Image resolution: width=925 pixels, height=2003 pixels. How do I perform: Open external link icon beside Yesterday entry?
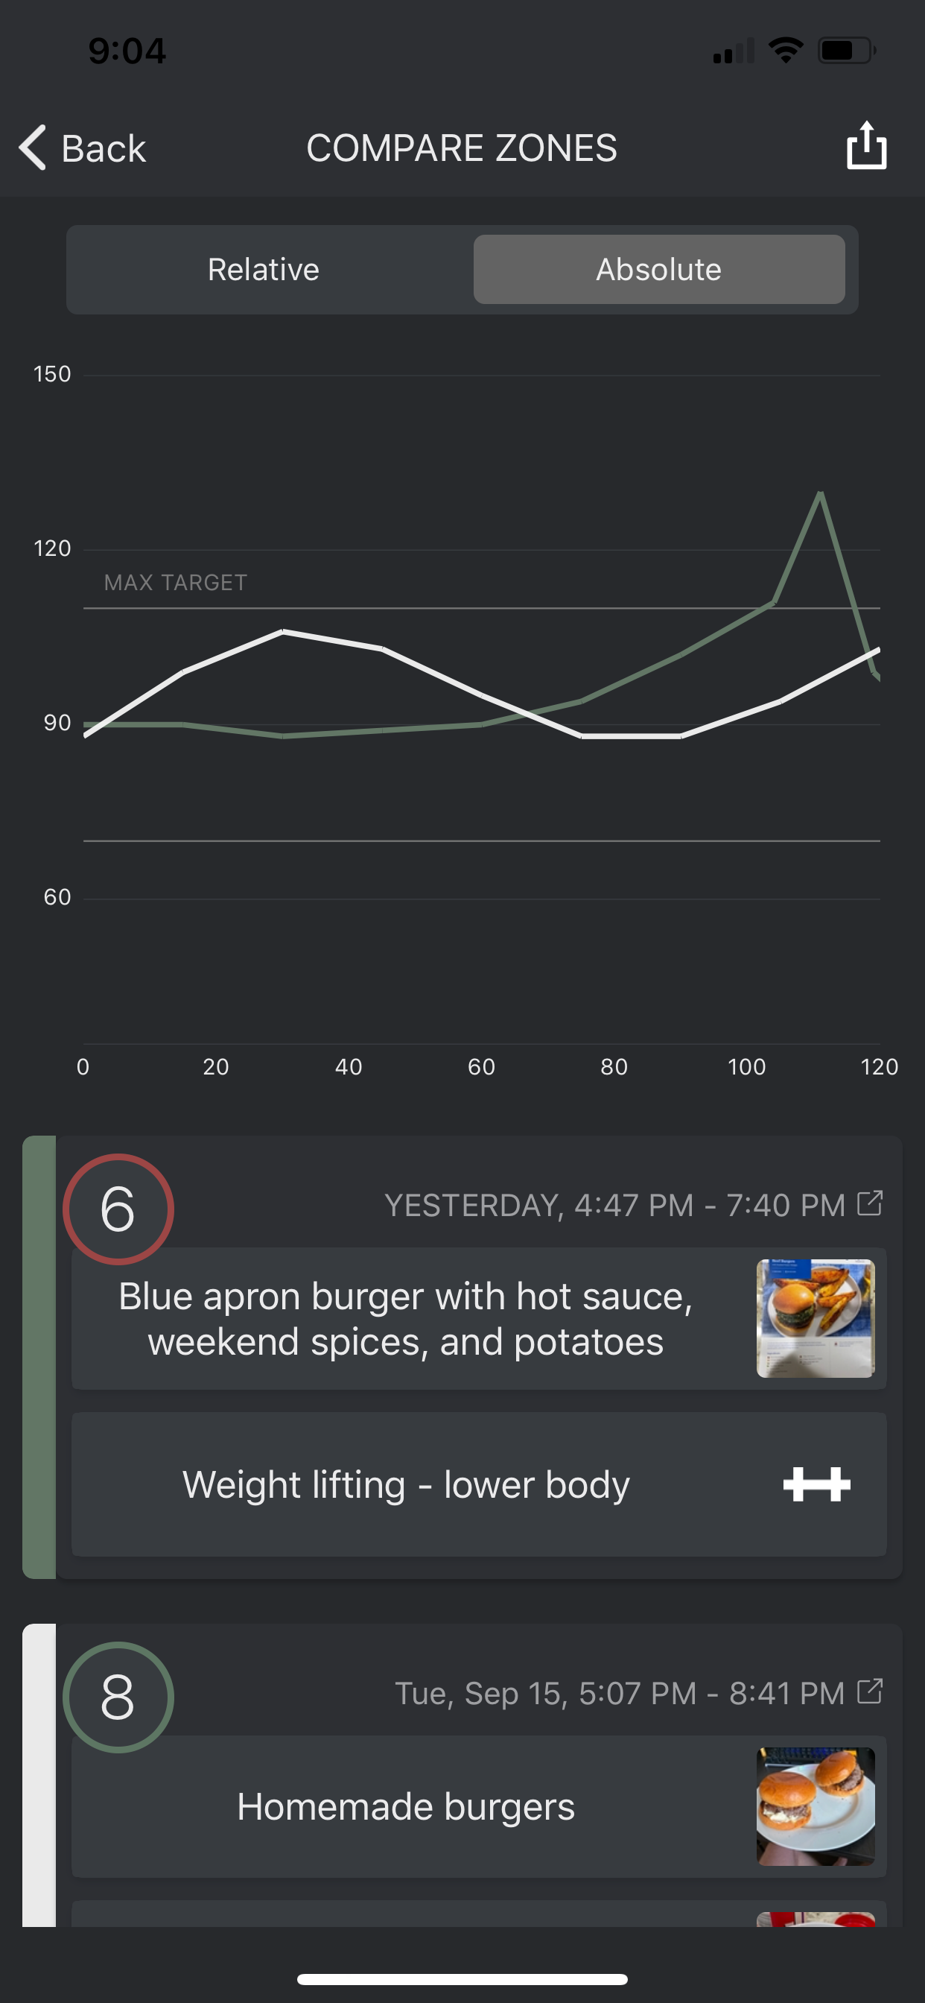pyautogui.click(x=869, y=1203)
